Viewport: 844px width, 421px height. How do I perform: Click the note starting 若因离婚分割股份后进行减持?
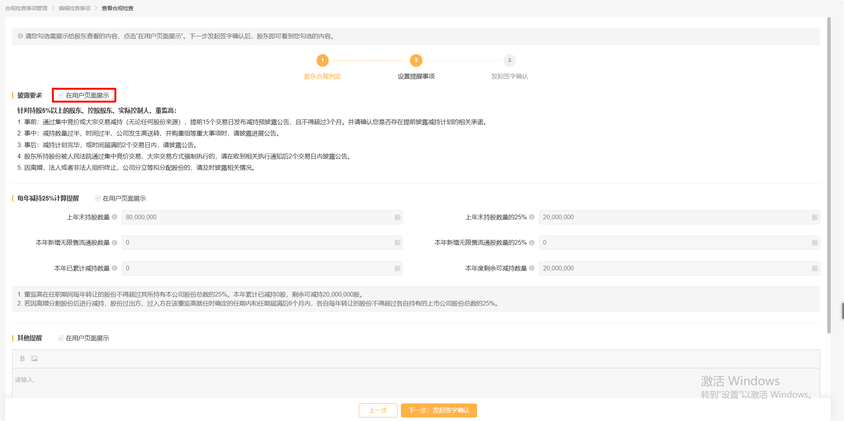click(259, 304)
